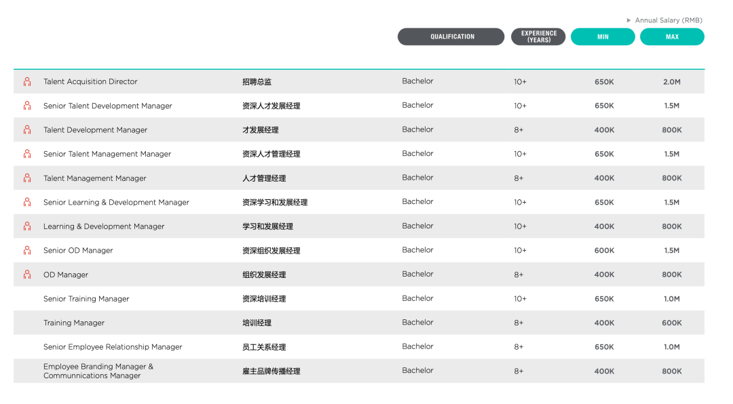Select the Chinese title 资深组织发展经理

271,251
